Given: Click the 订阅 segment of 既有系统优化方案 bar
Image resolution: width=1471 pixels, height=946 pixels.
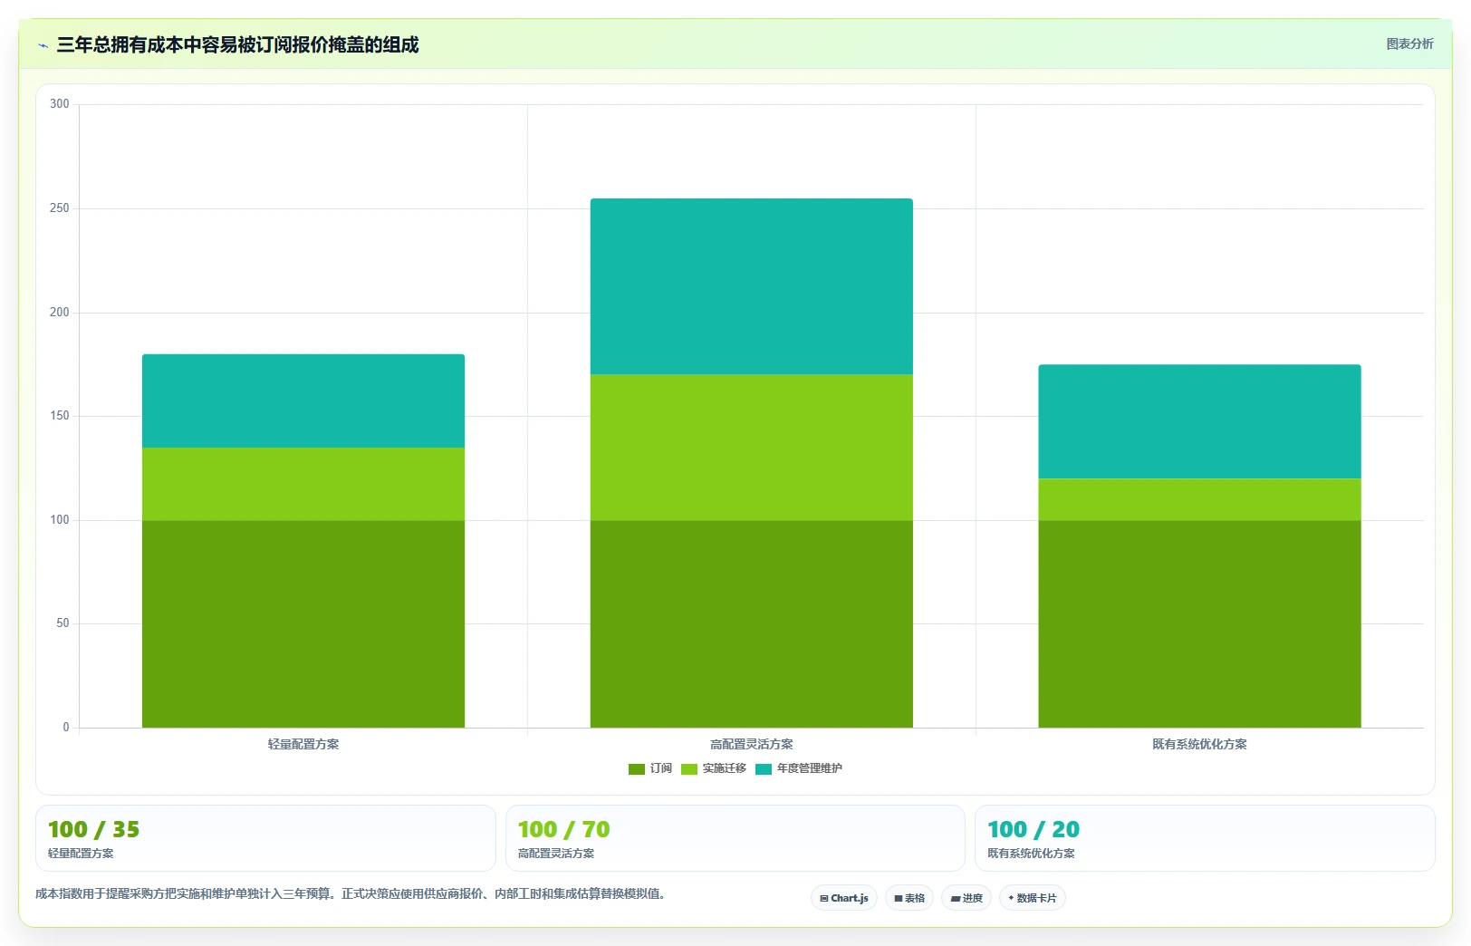Looking at the screenshot, I should click(x=1199, y=623).
